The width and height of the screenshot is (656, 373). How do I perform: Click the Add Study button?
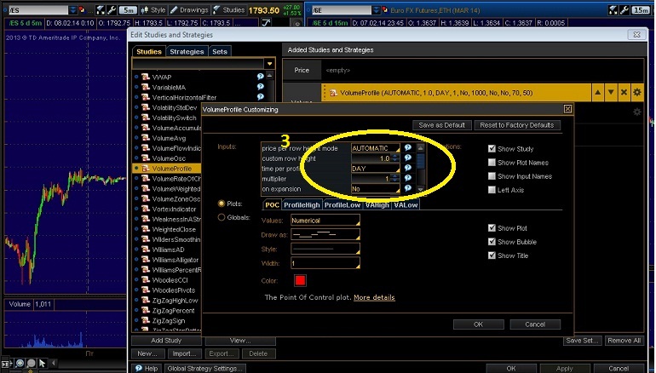pos(166,341)
